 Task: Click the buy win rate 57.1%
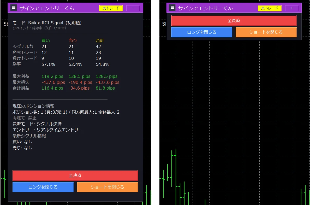coord(48,64)
